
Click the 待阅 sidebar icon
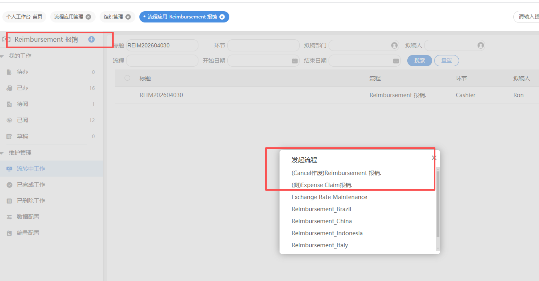9,104
